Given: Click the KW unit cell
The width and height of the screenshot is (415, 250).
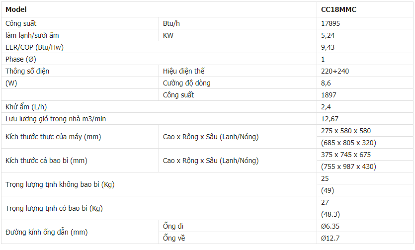Looking at the screenshot, I should tap(168, 35).
